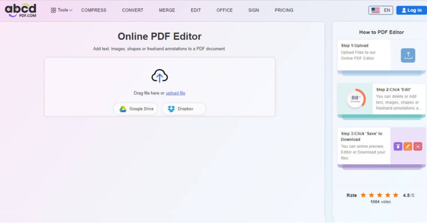Go to the MERGE menu item

click(167, 10)
